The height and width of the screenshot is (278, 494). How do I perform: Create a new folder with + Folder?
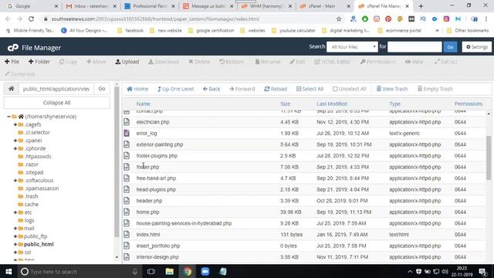point(39,62)
